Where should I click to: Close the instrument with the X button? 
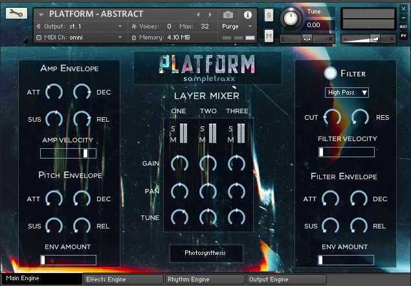click(403, 8)
